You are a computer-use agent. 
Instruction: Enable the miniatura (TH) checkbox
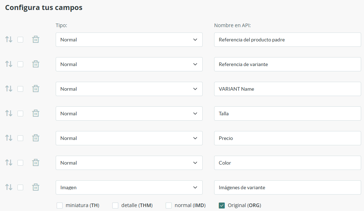coord(60,205)
